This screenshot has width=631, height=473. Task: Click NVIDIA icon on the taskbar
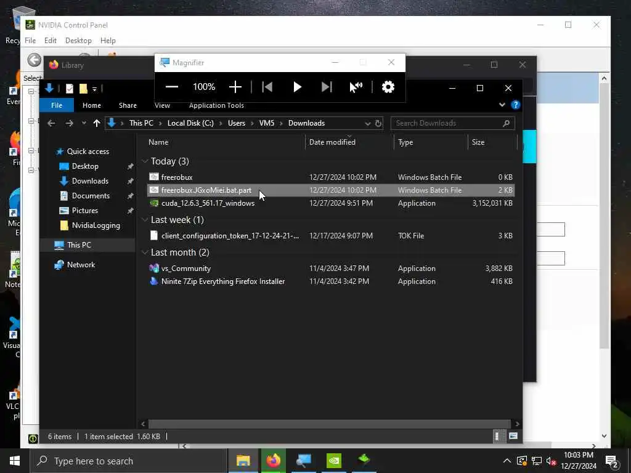click(333, 461)
